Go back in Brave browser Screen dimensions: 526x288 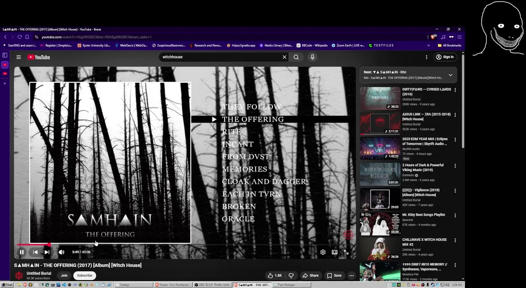[x=5, y=37]
